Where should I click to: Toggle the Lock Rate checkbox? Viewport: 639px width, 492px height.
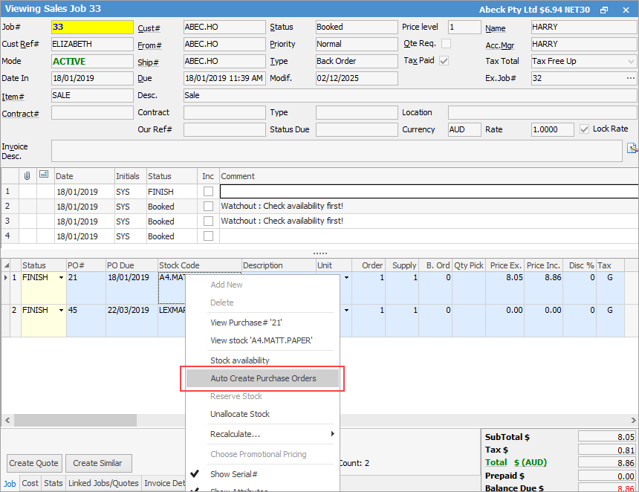[x=584, y=129]
